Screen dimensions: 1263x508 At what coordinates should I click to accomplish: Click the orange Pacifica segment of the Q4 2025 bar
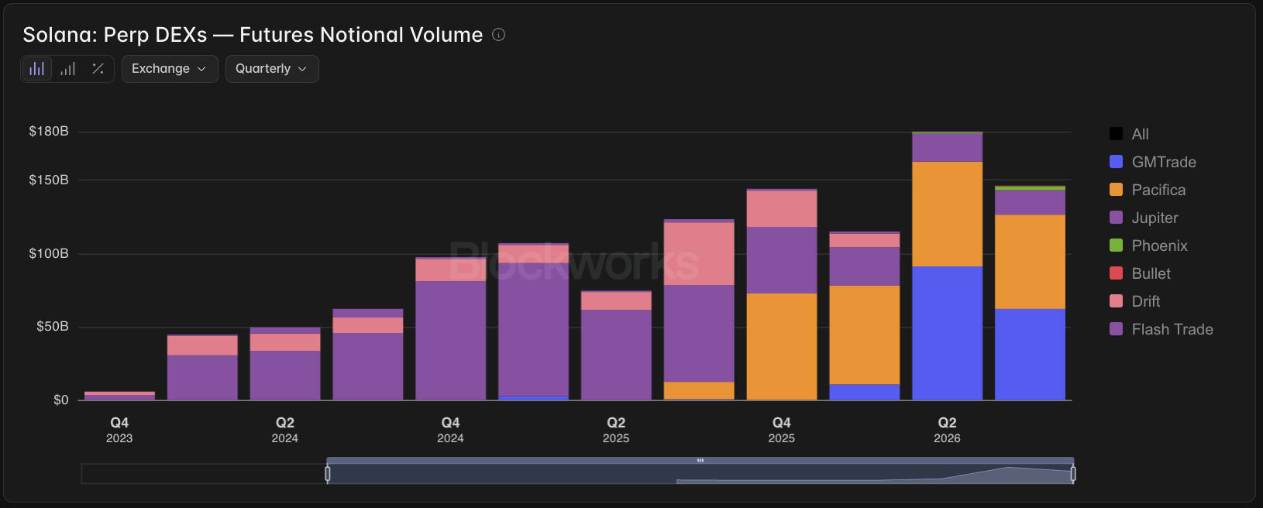(782, 346)
